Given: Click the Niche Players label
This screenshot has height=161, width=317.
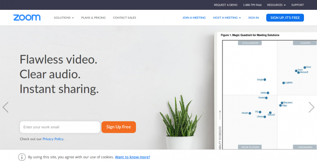Looking at the screenshot, I should tap(250, 147).
